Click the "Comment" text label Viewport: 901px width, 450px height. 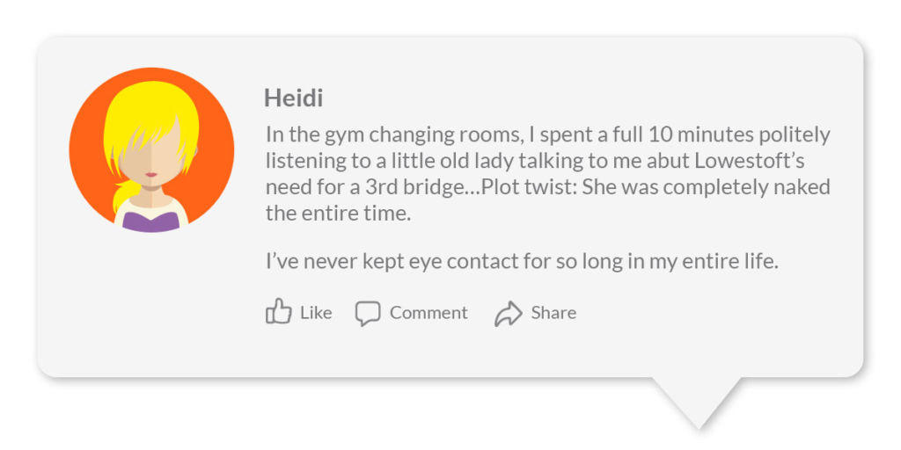pyautogui.click(x=429, y=313)
